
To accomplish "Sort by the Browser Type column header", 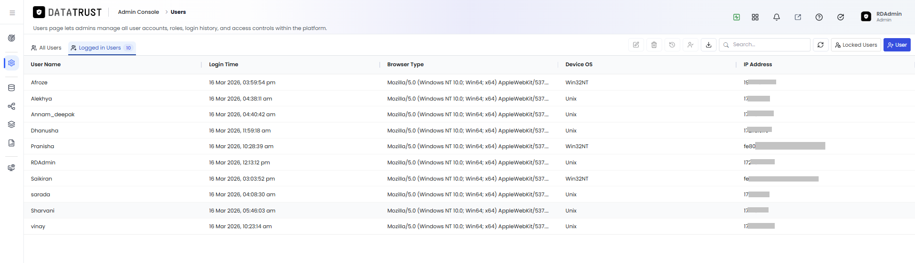I will coord(406,64).
